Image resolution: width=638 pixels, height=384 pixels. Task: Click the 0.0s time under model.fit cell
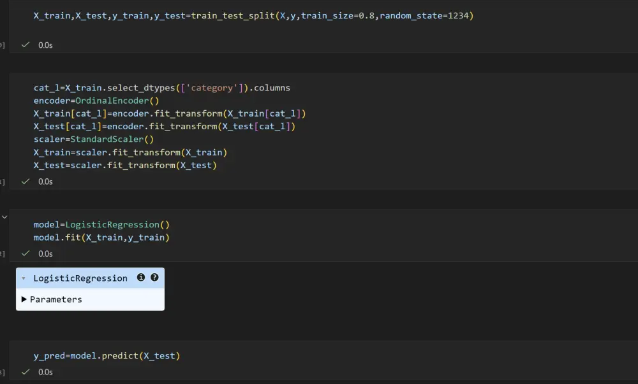pyautogui.click(x=45, y=253)
